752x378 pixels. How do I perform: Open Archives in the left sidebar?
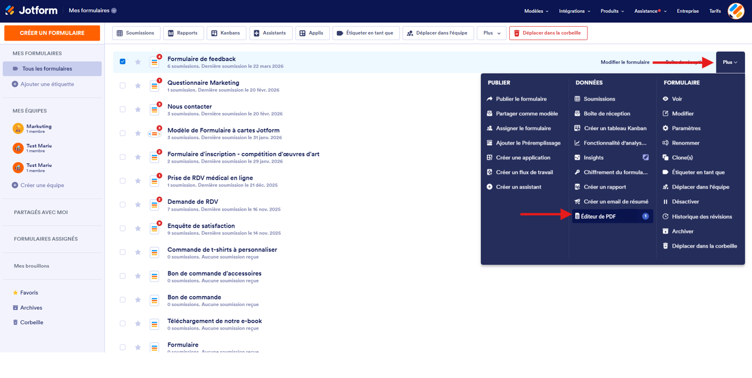pos(30,307)
